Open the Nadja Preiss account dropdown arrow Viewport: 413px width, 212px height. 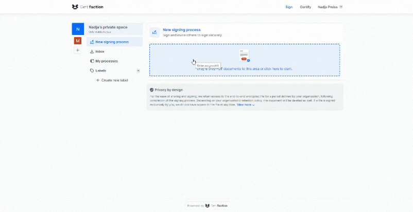[x=341, y=7]
